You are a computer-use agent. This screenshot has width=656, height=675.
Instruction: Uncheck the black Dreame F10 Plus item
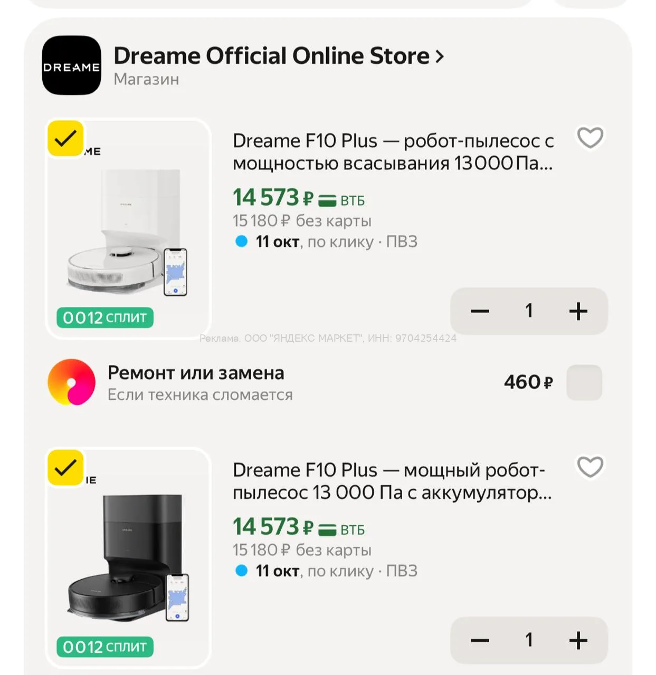point(65,468)
